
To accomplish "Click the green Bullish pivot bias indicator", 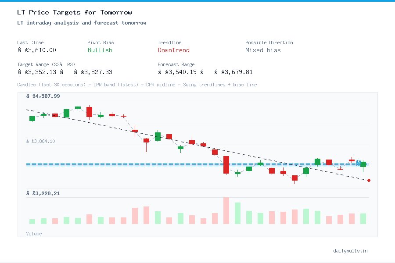I will click(100, 50).
